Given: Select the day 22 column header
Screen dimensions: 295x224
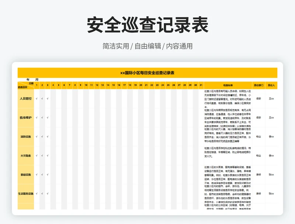Looking at the screenshot, I should point(152,85).
